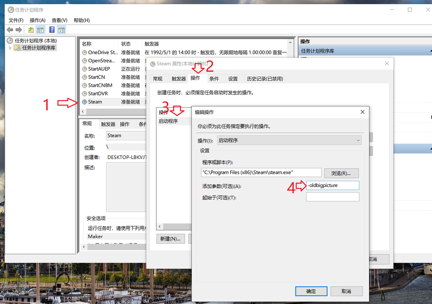The height and width of the screenshot is (304, 432).
Task: Click 确定 in the edit action dialog
Action: click(311, 291)
